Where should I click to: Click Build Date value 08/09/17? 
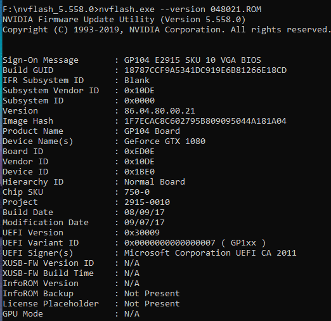coord(145,213)
